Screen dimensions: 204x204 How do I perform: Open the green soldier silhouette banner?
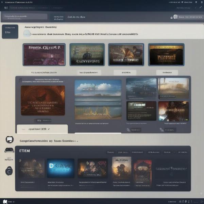pyautogui.click(x=87, y=54)
